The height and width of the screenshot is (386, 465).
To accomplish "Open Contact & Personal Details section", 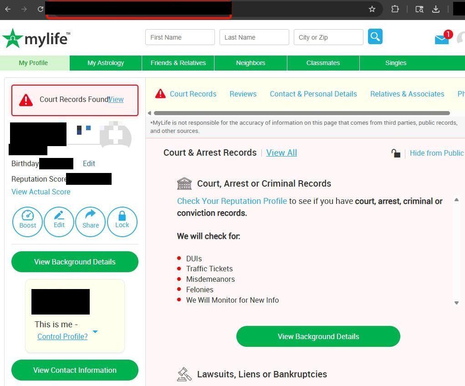I will [313, 94].
